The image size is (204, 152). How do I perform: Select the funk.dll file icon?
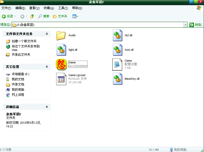click(x=118, y=50)
